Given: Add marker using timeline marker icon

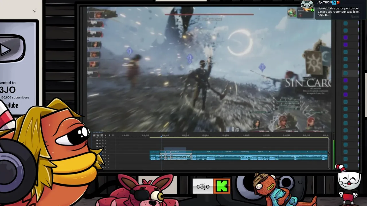Looking at the screenshot, I should [106, 135].
